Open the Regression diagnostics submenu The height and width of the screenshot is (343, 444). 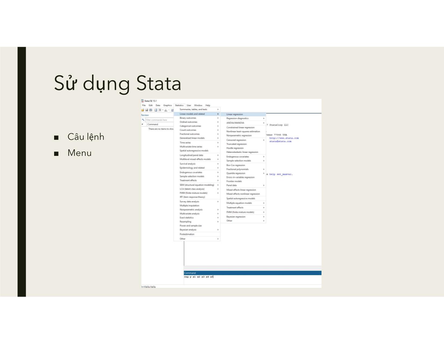(x=243, y=118)
